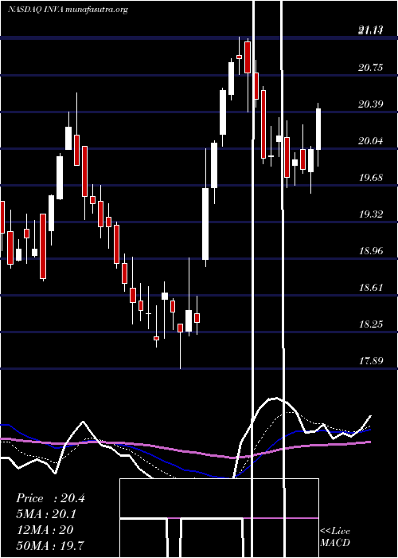Click the 12MA : 20 readout
This screenshot has width=398, height=558.
[45, 529]
